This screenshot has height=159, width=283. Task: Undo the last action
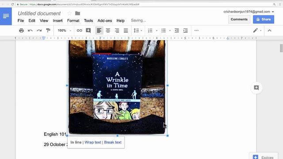30,30
